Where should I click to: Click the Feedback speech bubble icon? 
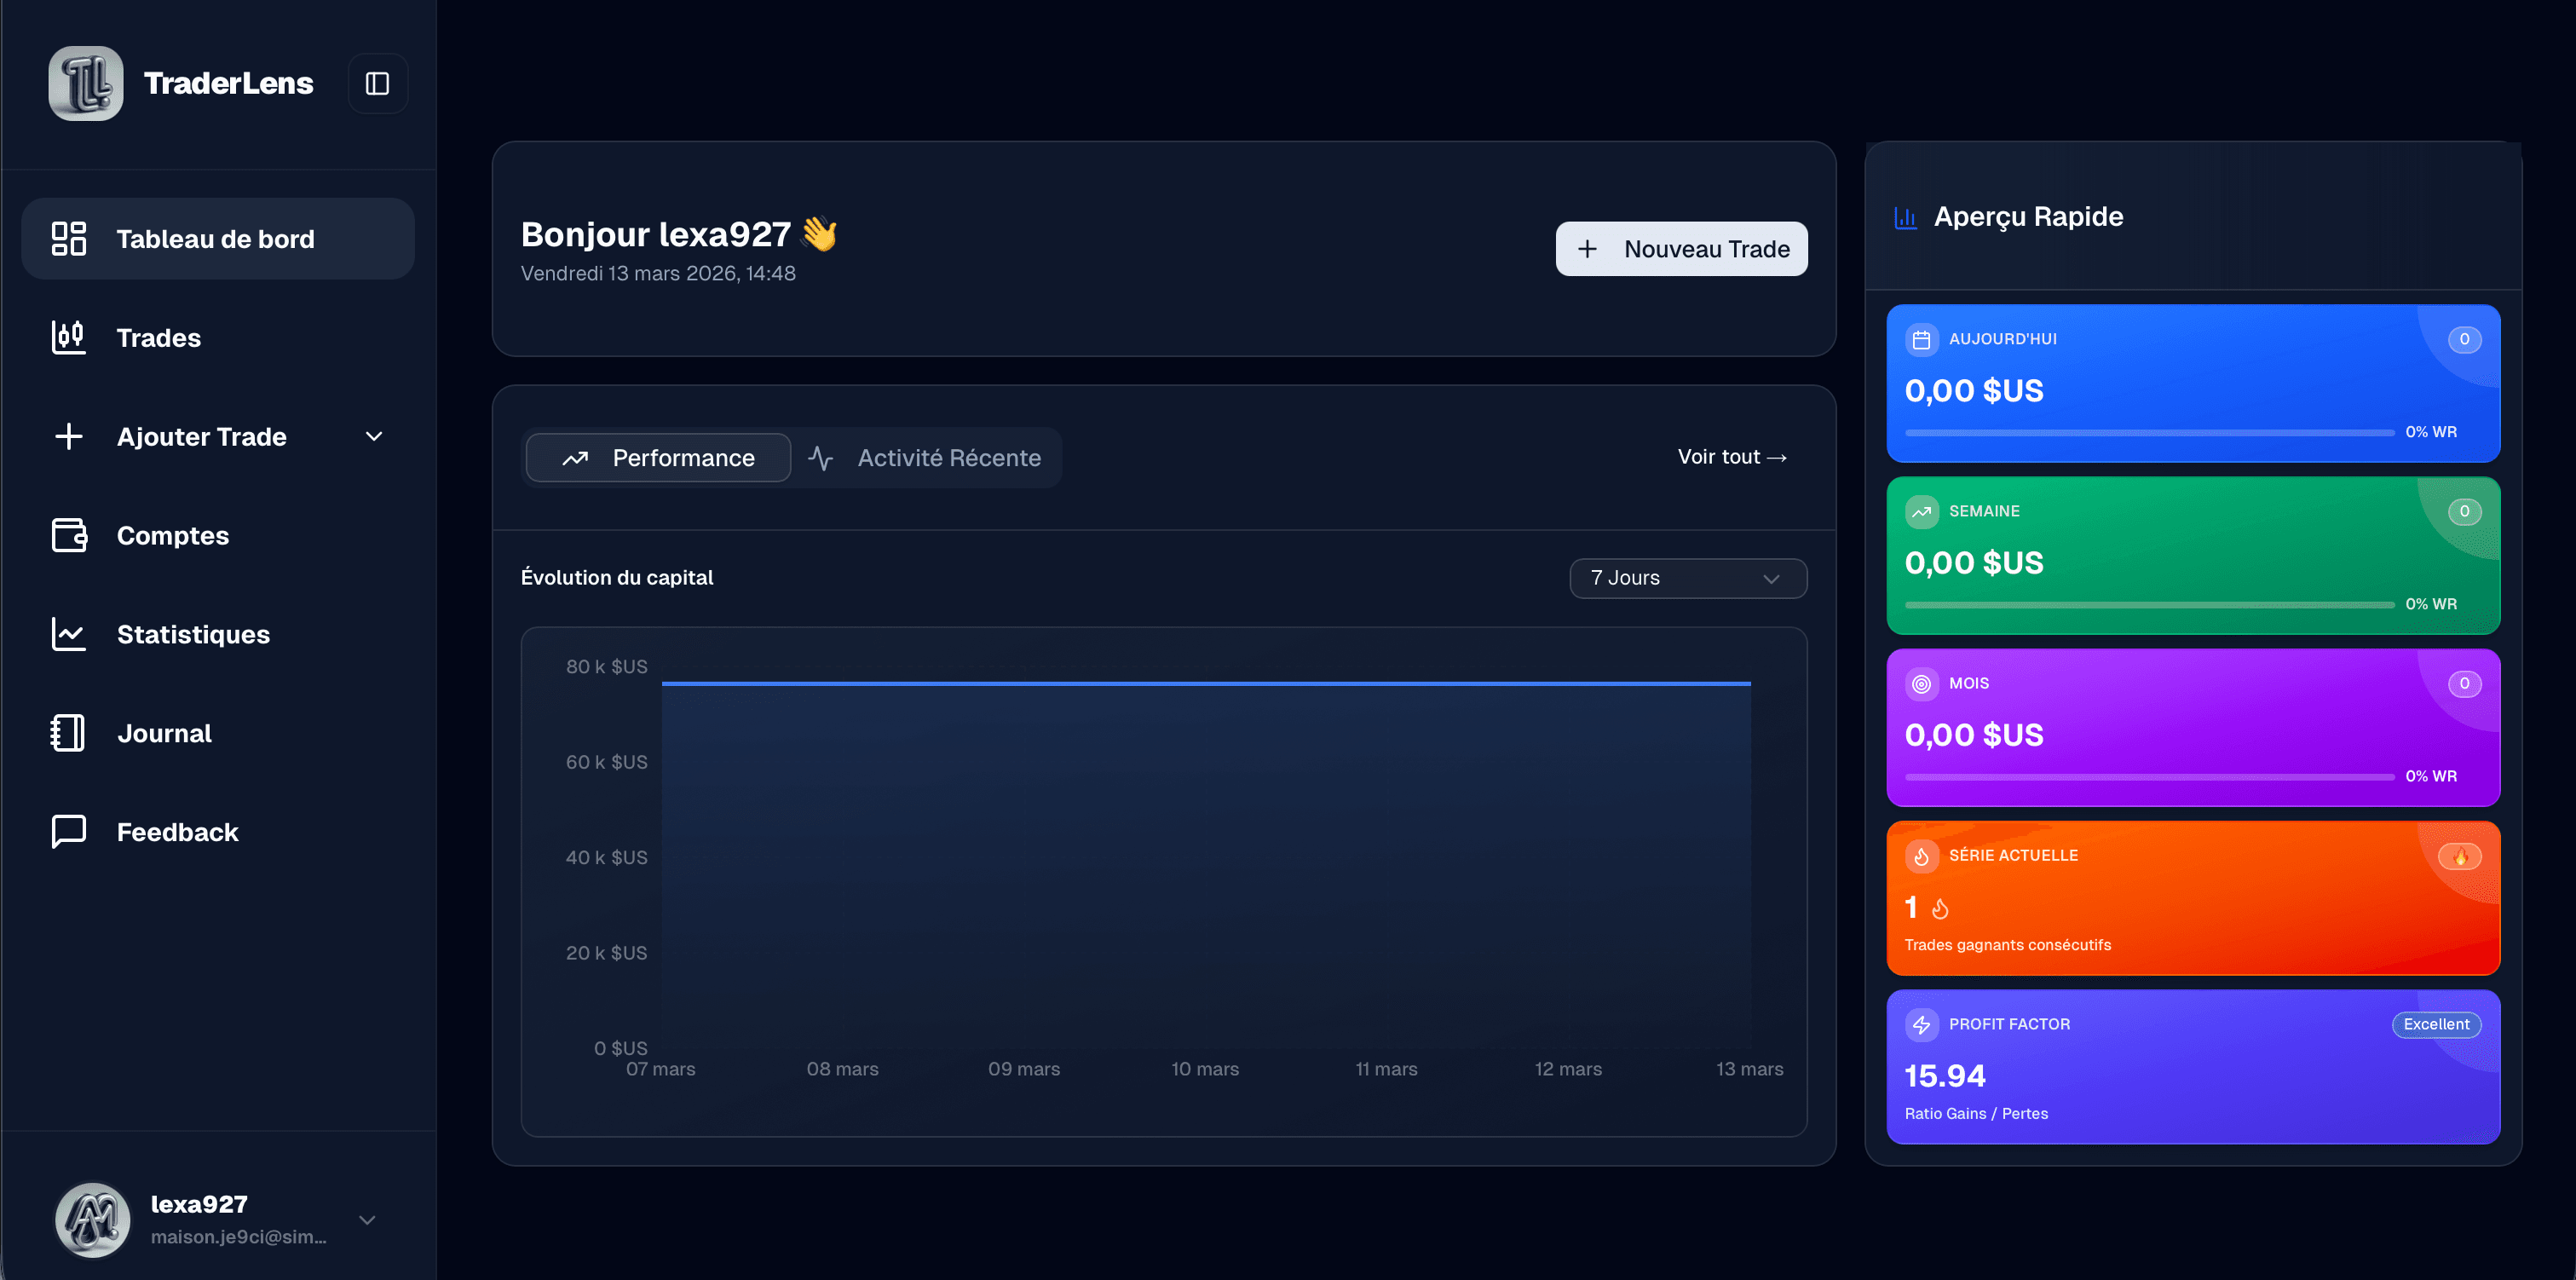[x=67, y=831]
